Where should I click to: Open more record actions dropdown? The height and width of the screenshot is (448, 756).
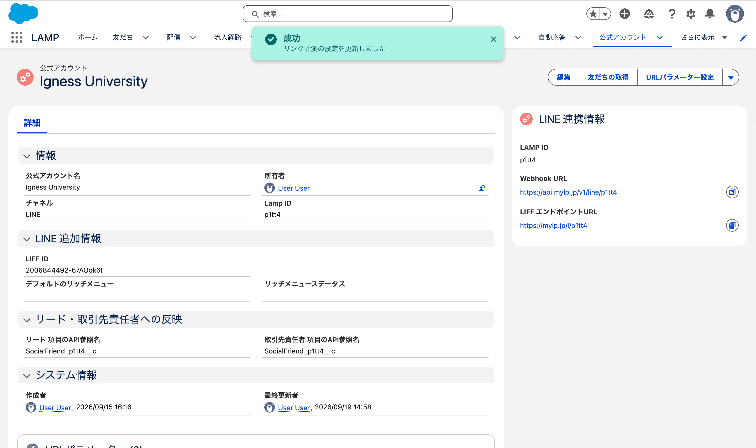(730, 77)
